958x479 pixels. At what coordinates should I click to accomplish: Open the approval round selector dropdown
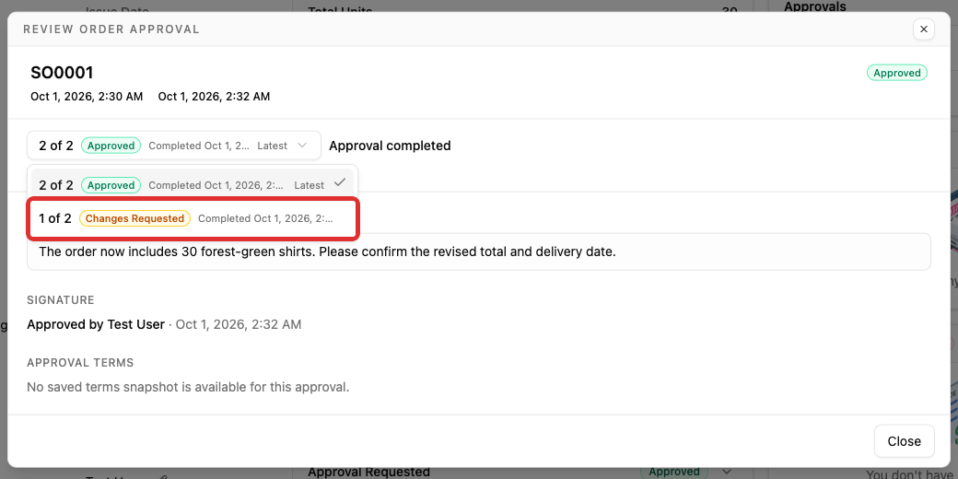174,146
